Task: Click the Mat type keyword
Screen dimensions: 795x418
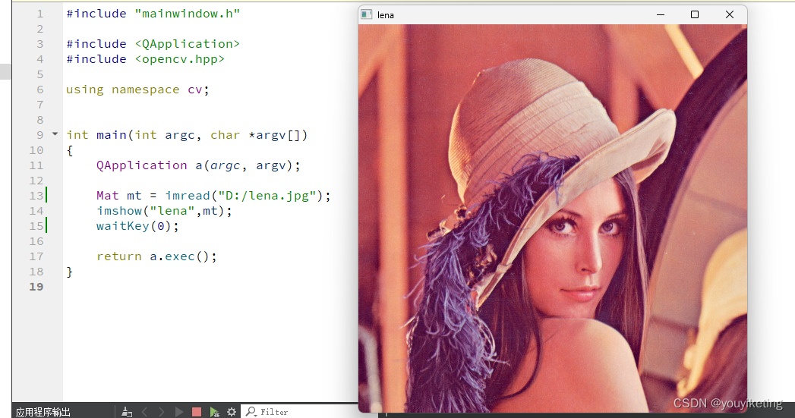Action: pyautogui.click(x=108, y=196)
